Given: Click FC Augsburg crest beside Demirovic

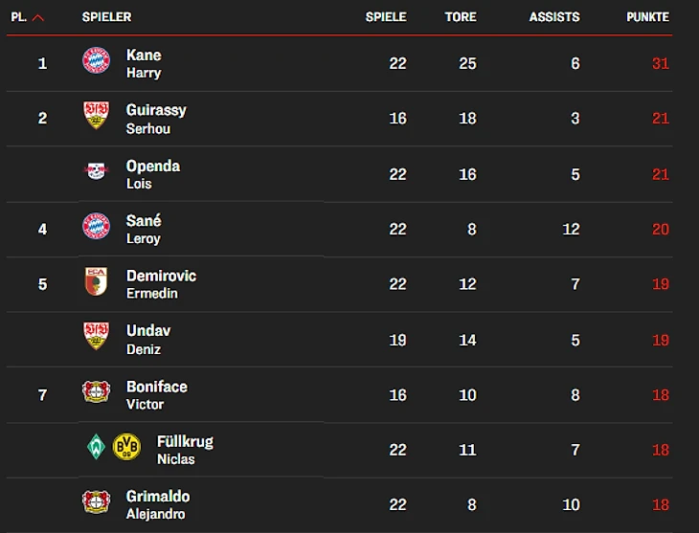Looking at the screenshot, I should point(97,281).
